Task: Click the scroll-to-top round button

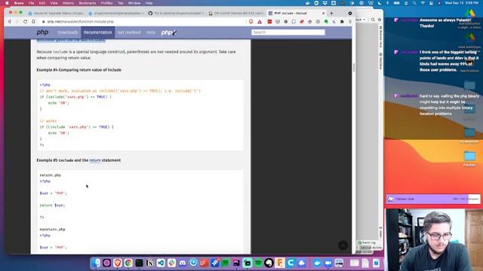Action: (343, 245)
